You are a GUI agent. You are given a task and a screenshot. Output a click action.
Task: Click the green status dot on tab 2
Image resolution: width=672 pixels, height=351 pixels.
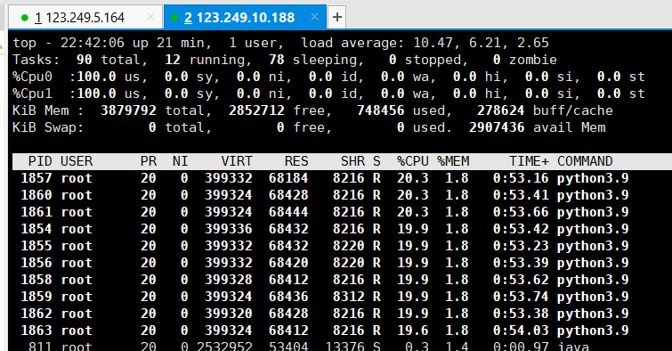(174, 18)
